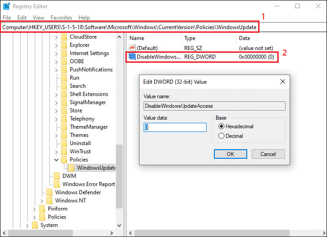Cancel the Edit DWORD dialog
The width and height of the screenshot is (327, 237).
point(268,154)
